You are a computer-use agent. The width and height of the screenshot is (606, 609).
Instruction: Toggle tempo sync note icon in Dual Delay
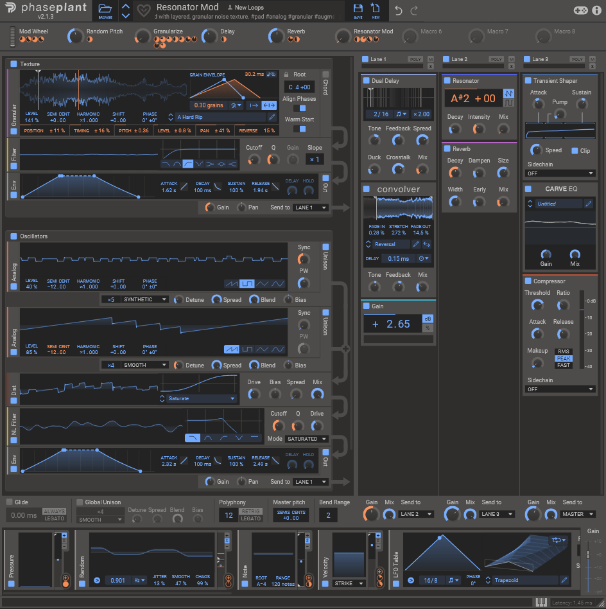point(399,114)
